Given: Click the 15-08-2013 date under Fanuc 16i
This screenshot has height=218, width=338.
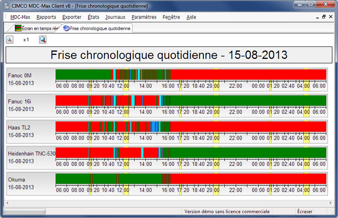Looking at the screenshot, I should 21,109.
